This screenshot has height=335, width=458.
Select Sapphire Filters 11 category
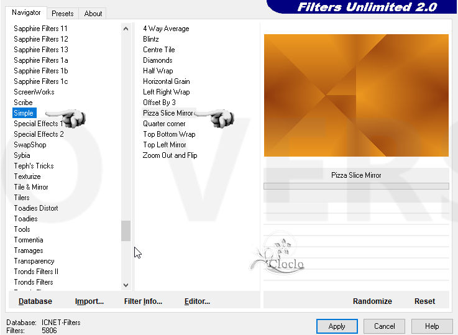pyautogui.click(x=40, y=29)
